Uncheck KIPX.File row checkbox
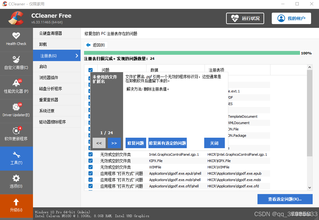Screen dimensions: 319x220 coord(91,161)
